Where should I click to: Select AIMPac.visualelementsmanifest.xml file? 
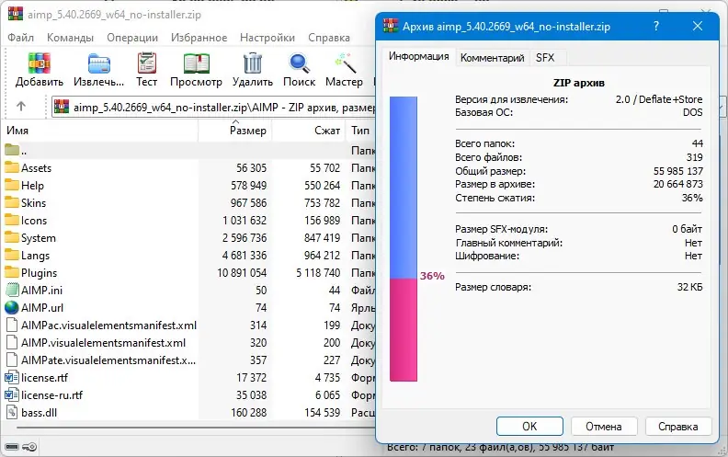tap(108, 326)
